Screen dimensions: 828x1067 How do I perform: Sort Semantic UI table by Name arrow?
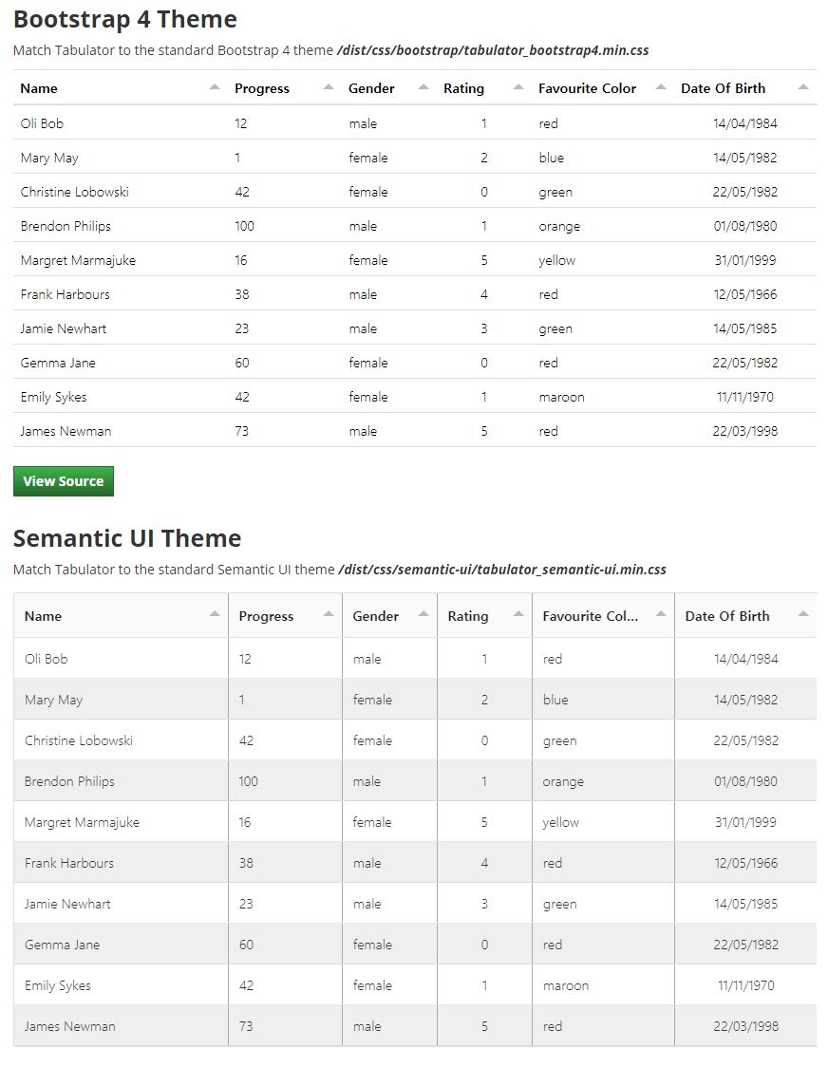(215, 614)
